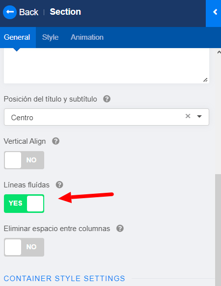Click the Container Style Settings heading

pos(64,279)
